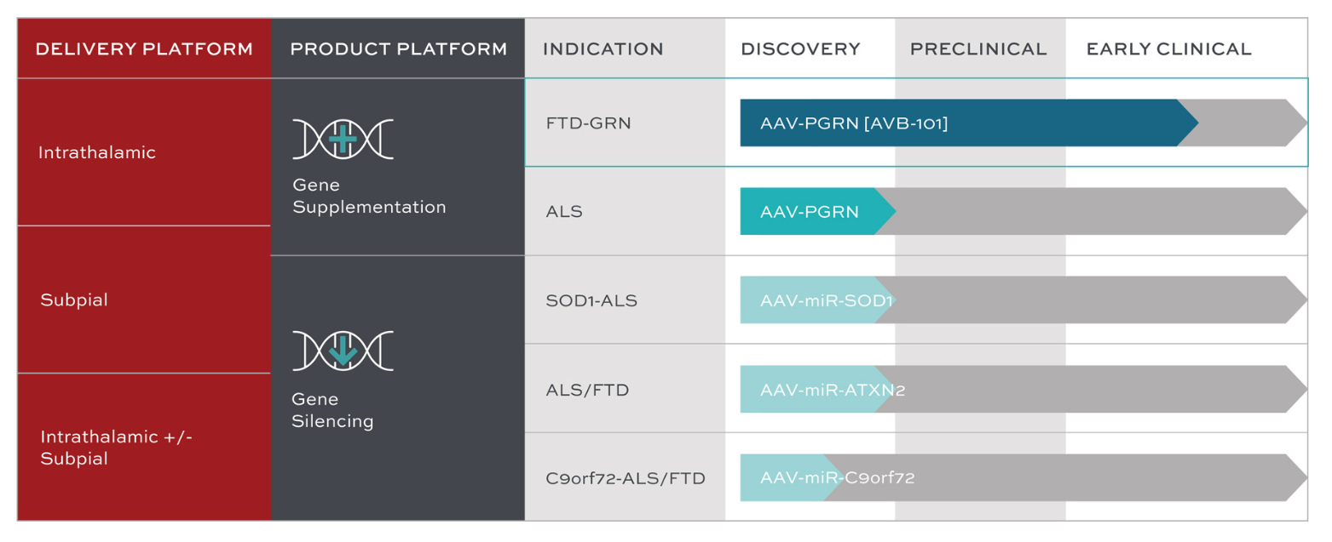Click the Gene Silencing DNA arrow icon
The image size is (1332, 542).
point(343,350)
